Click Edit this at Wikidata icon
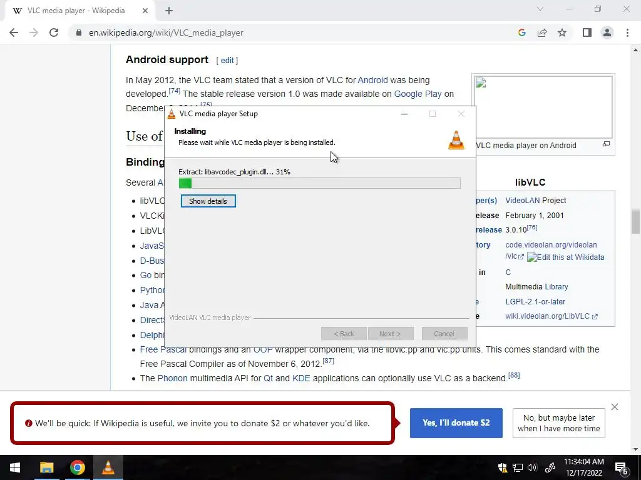641x480 pixels. pyautogui.click(x=565, y=257)
